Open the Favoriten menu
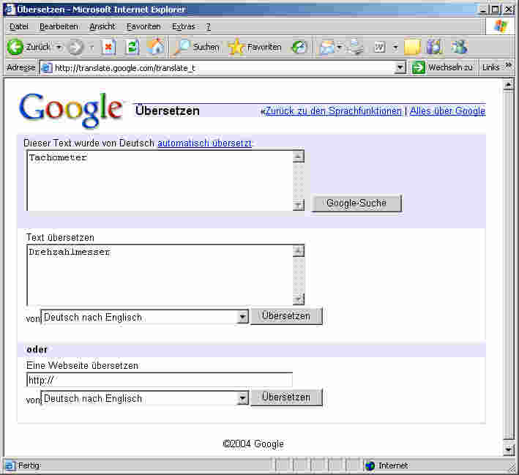The width and height of the screenshot is (519, 475). (x=143, y=26)
